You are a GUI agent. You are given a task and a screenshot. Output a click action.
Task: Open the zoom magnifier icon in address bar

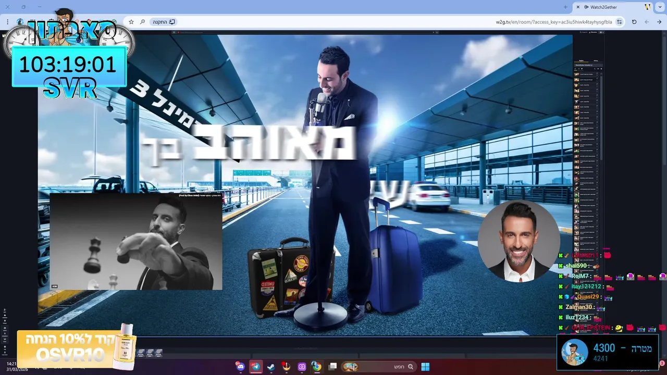(x=142, y=22)
